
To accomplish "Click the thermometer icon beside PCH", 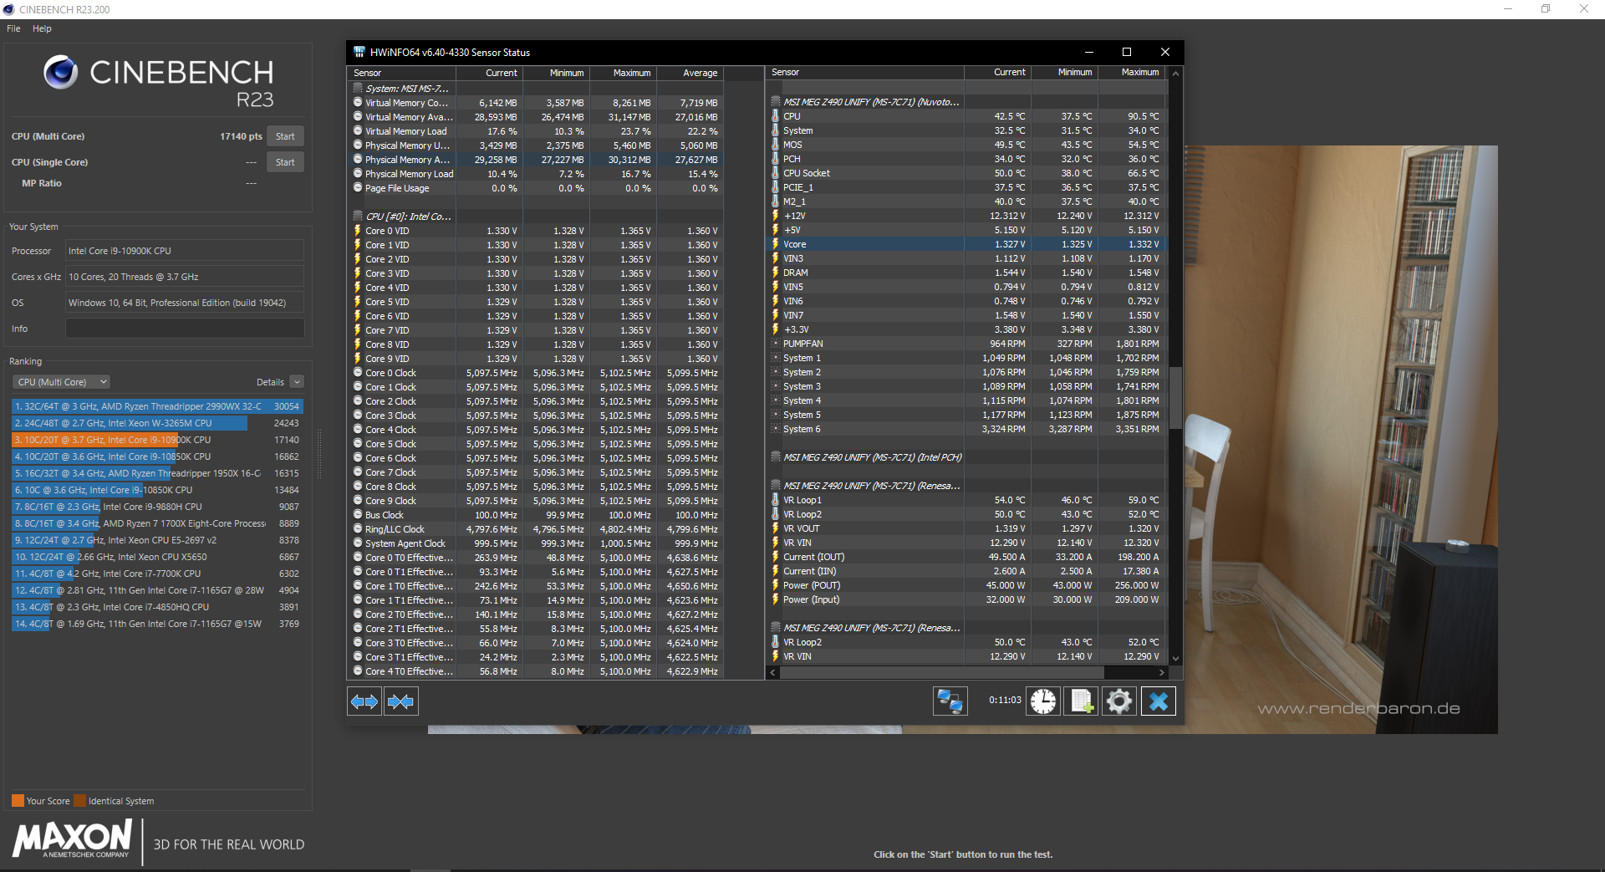I will (x=776, y=159).
